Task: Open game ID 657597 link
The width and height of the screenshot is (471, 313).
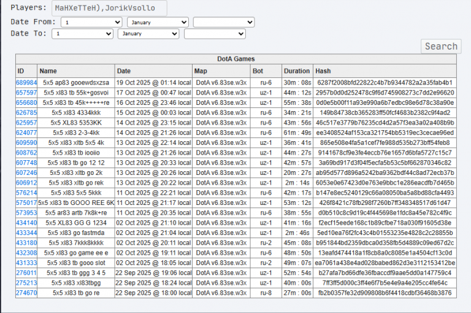Action: 26,93
